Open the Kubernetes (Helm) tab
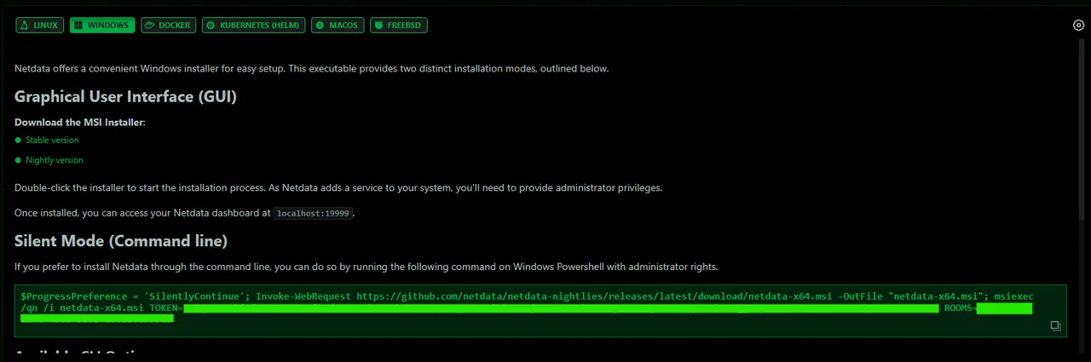Viewport: 1091px width, 362px height. click(254, 26)
